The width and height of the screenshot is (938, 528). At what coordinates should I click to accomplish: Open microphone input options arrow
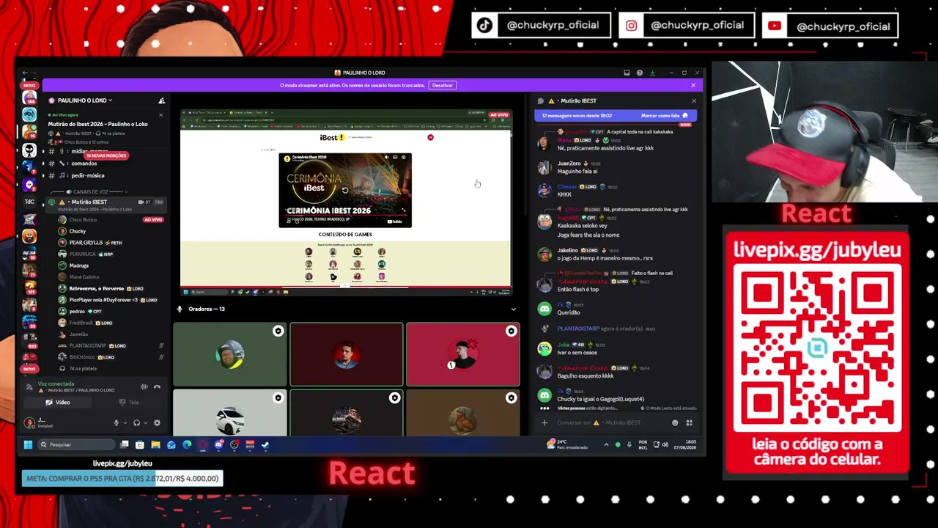124,422
